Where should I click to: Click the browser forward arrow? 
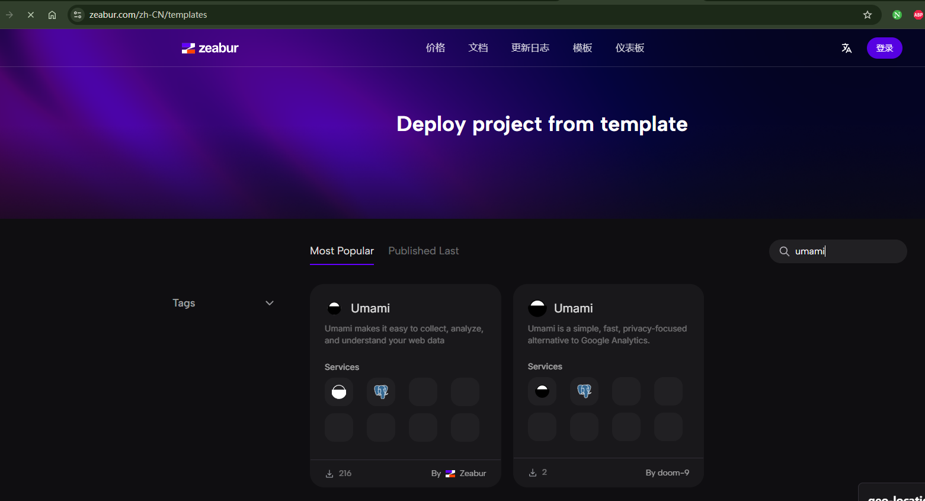[9, 15]
